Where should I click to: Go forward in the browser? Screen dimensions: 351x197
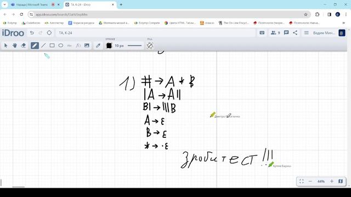(13, 14)
